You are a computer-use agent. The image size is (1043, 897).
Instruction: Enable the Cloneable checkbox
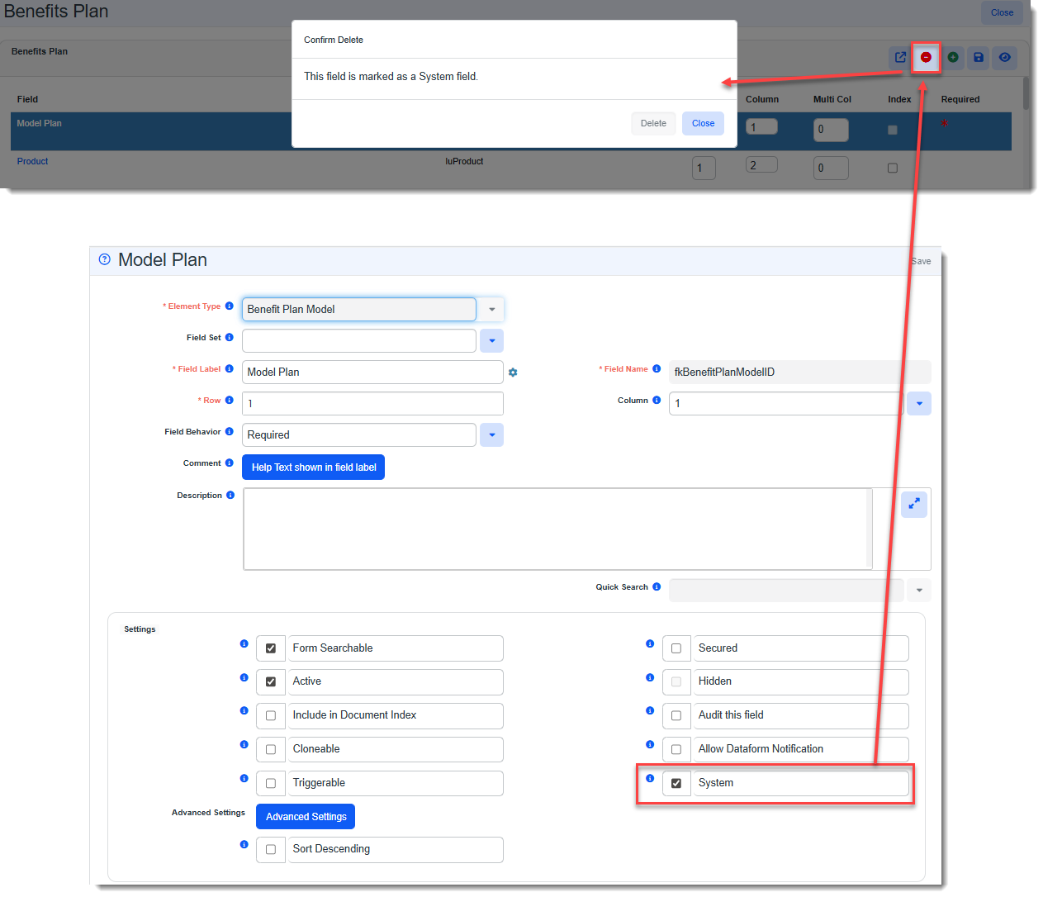pos(271,749)
